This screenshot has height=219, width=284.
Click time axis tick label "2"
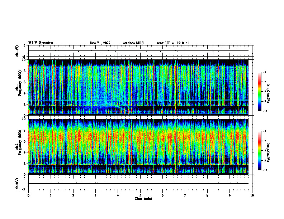pyautogui.click(x=73, y=195)
